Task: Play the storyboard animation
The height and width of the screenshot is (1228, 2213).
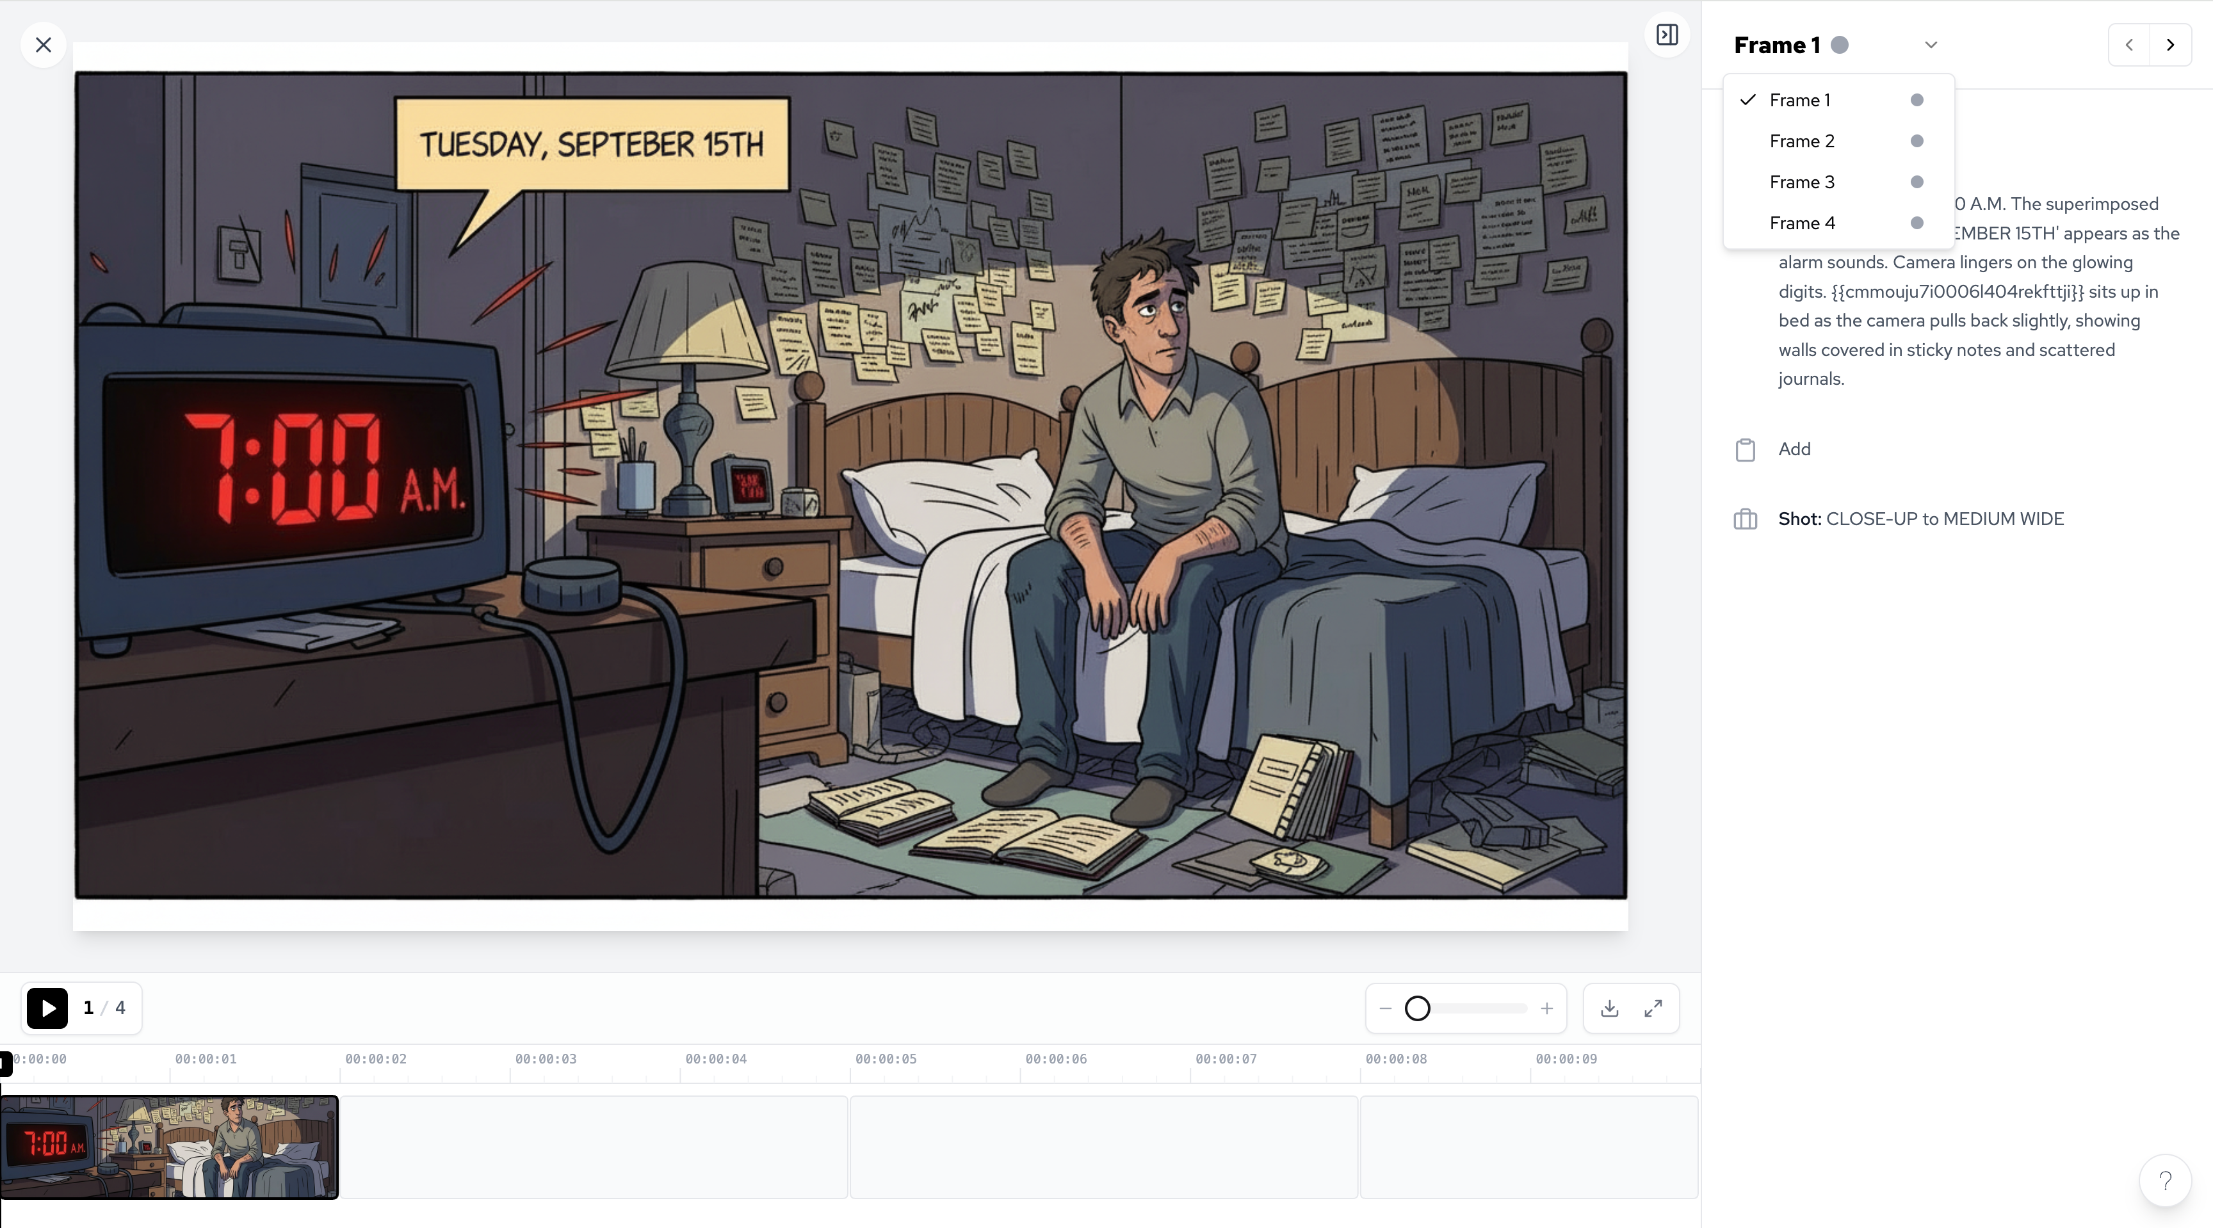Action: [x=47, y=1008]
